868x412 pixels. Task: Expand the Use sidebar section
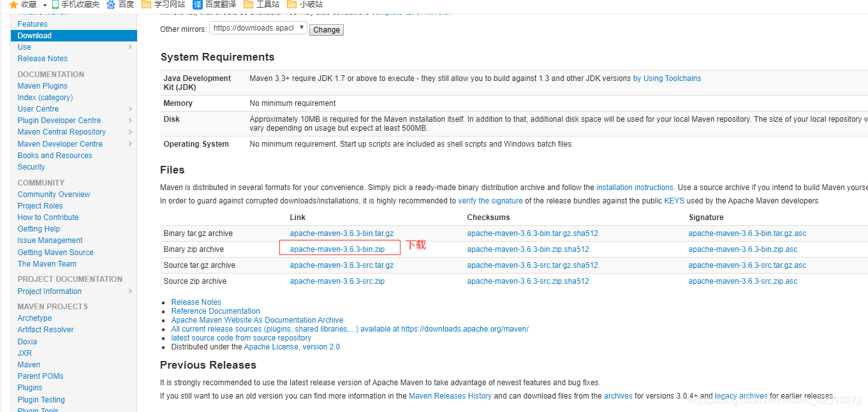coord(130,47)
